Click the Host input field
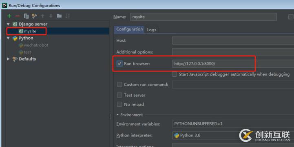Image resolution: width=294 pixels, height=147 pixels. pos(233,40)
